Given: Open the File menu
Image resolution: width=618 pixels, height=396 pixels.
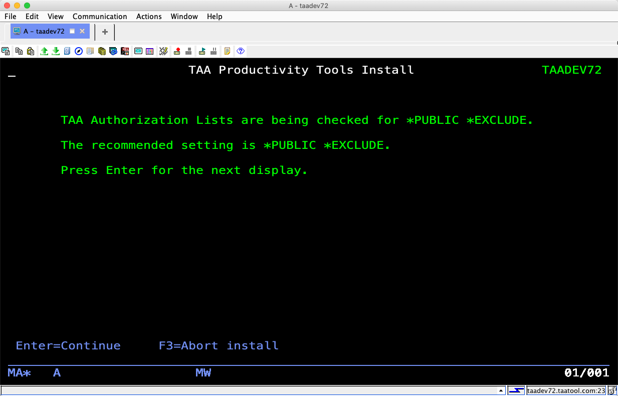Looking at the screenshot, I should point(11,17).
